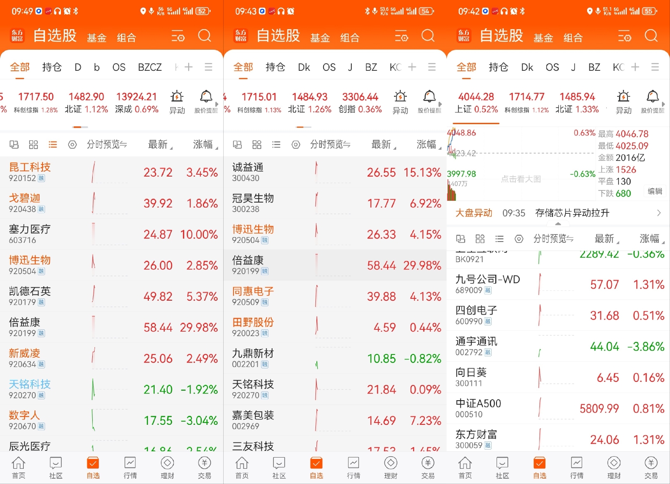Open 诚益通 stock row in middle screen
The height and width of the screenshot is (484, 670).
point(335,172)
